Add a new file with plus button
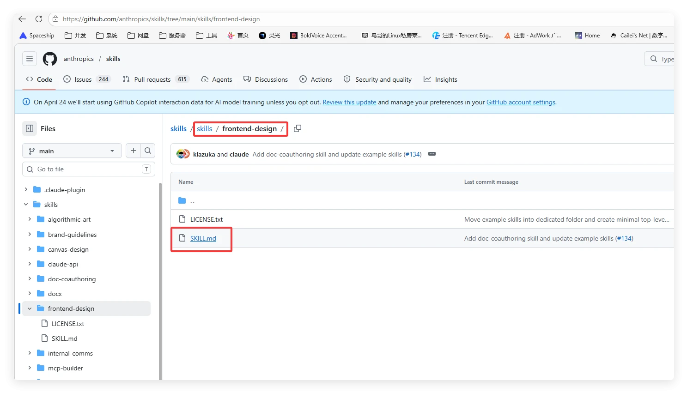Viewport: 687px width, 393px height. click(x=133, y=151)
